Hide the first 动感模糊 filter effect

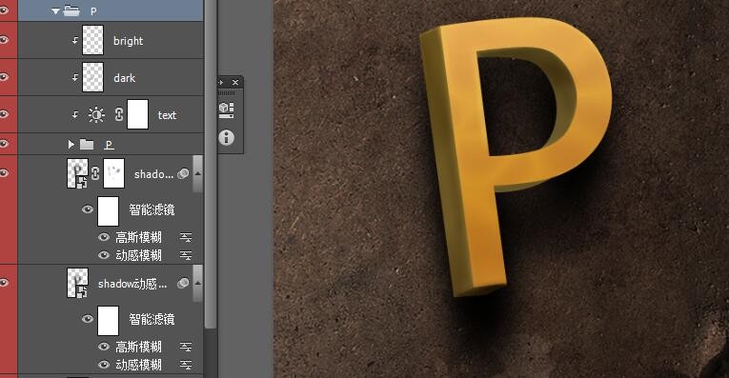(104, 255)
